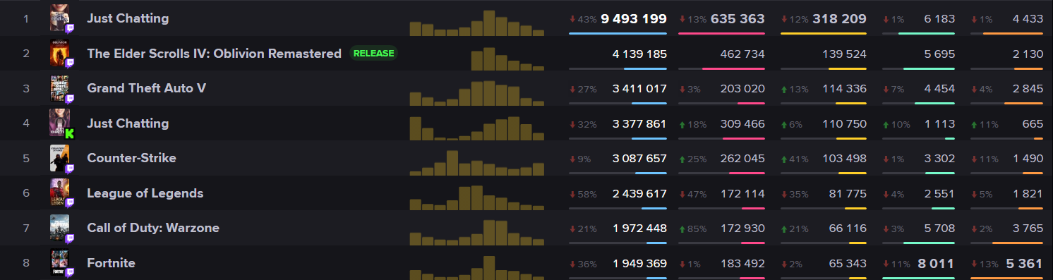
Task: Click Just Chatting viewer-hours bar chart in row 1
Action: 477,23
